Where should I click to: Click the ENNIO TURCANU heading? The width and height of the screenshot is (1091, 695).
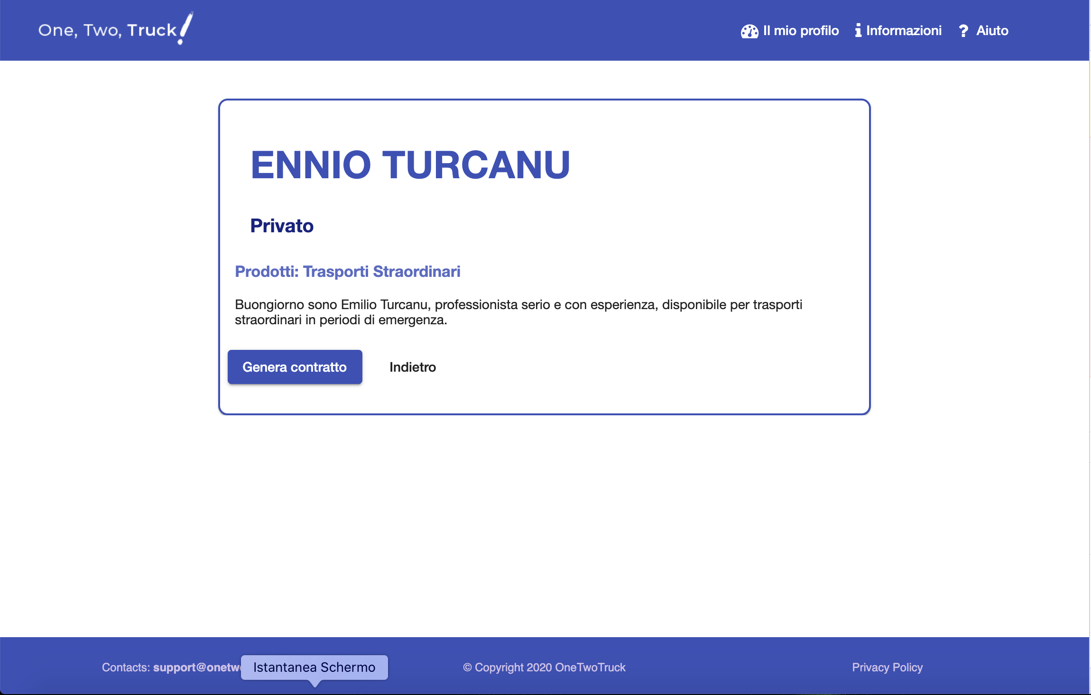coord(410,165)
